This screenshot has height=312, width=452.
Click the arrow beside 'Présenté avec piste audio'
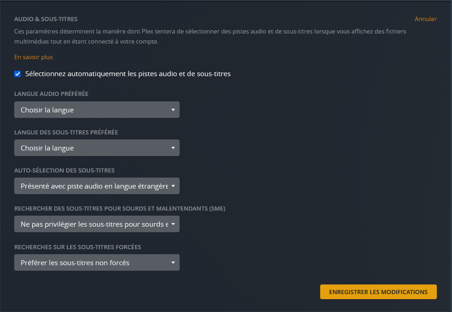pos(173,186)
